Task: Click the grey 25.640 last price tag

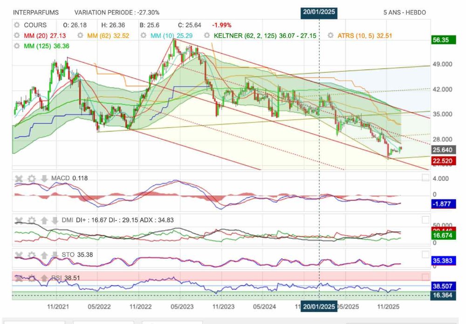Action: coord(444,150)
